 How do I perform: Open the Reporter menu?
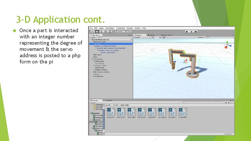tap(130, 28)
